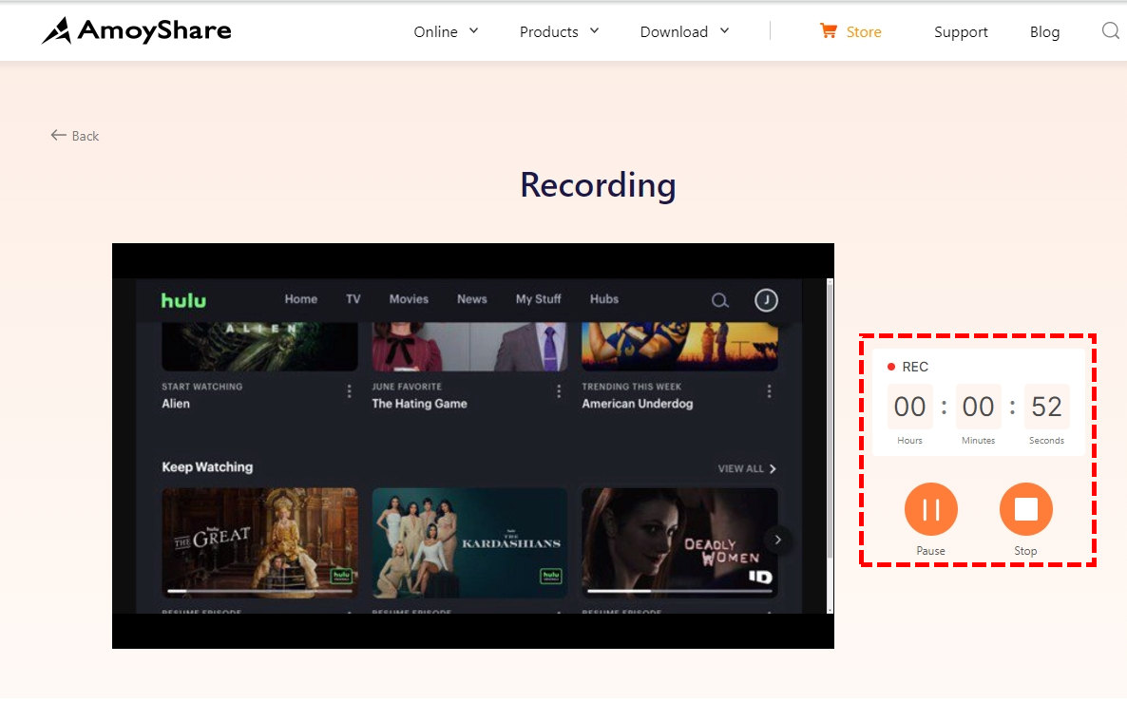Open The Kardashians thumbnail
The image size is (1127, 702).
(469, 542)
